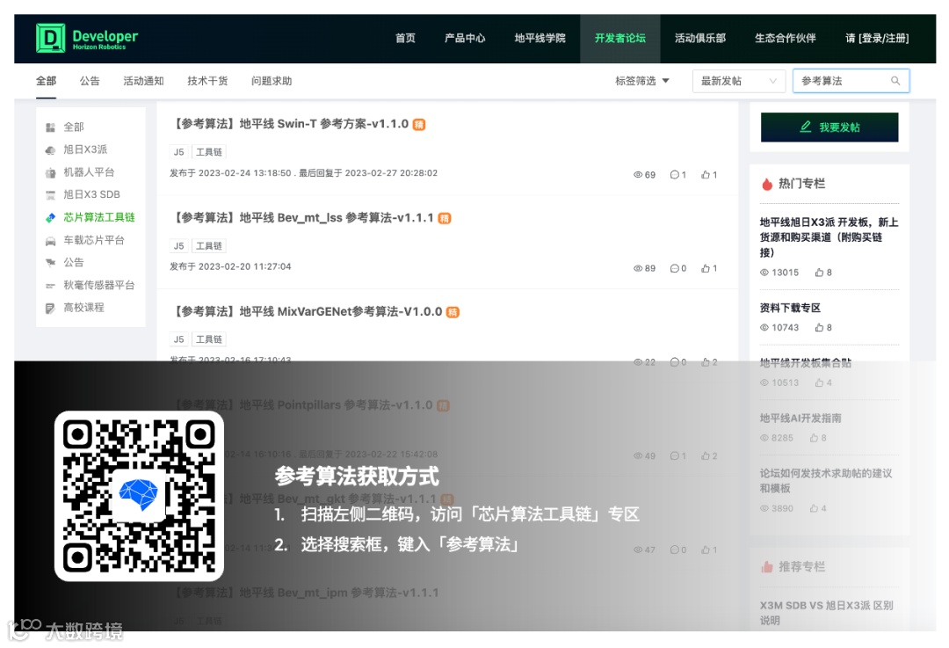
Task: Click the search magnifier icon
Action: tap(895, 81)
